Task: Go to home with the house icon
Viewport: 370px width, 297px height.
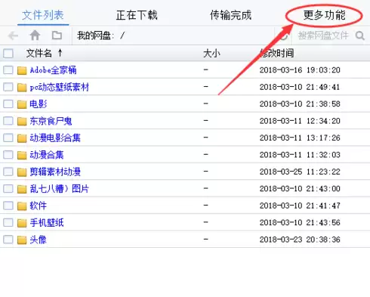Action: point(35,36)
